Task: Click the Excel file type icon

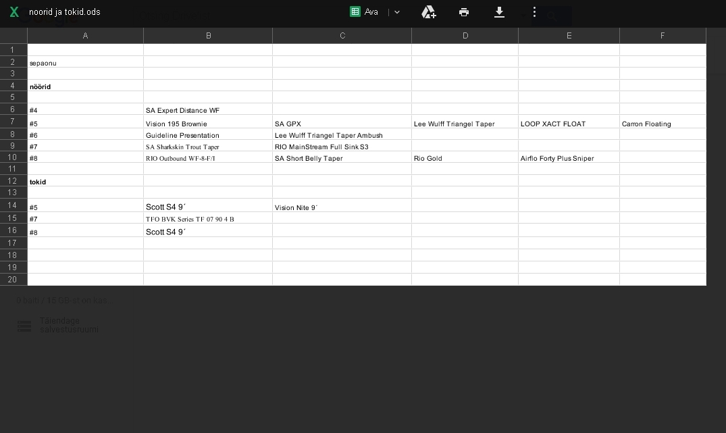Action: (14, 12)
